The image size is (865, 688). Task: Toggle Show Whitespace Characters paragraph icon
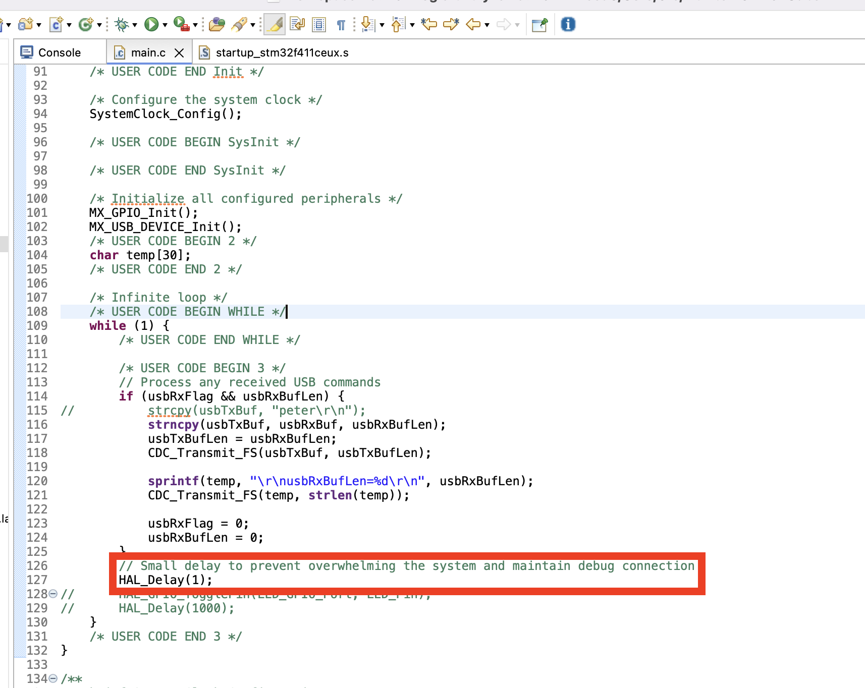(x=341, y=24)
